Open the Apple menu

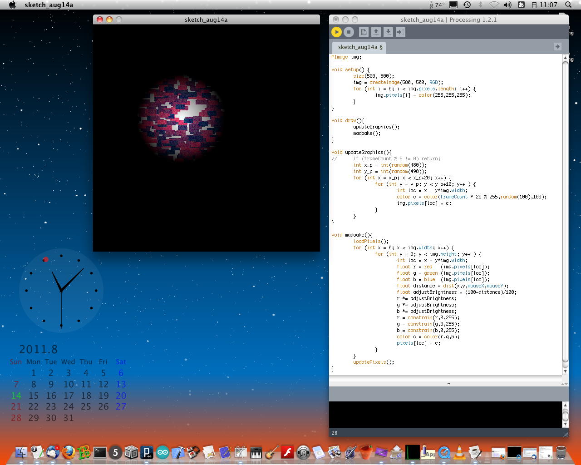[x=12, y=5]
